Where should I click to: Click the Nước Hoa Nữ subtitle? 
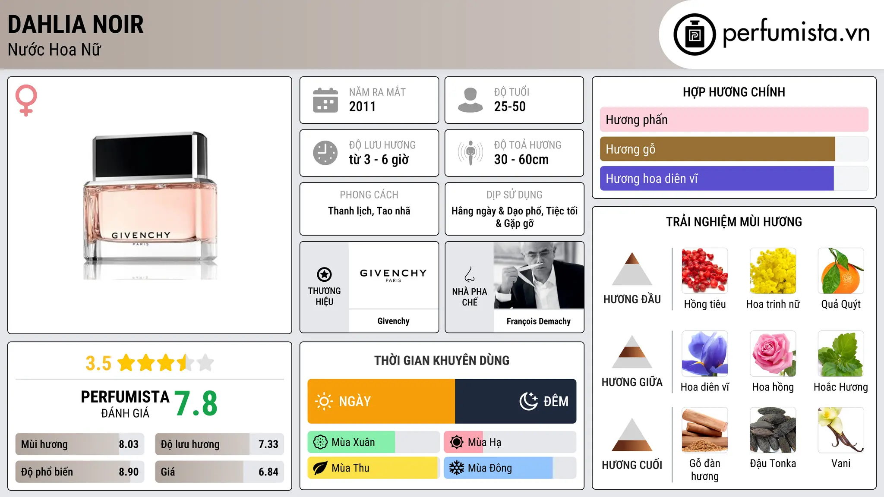(x=54, y=50)
